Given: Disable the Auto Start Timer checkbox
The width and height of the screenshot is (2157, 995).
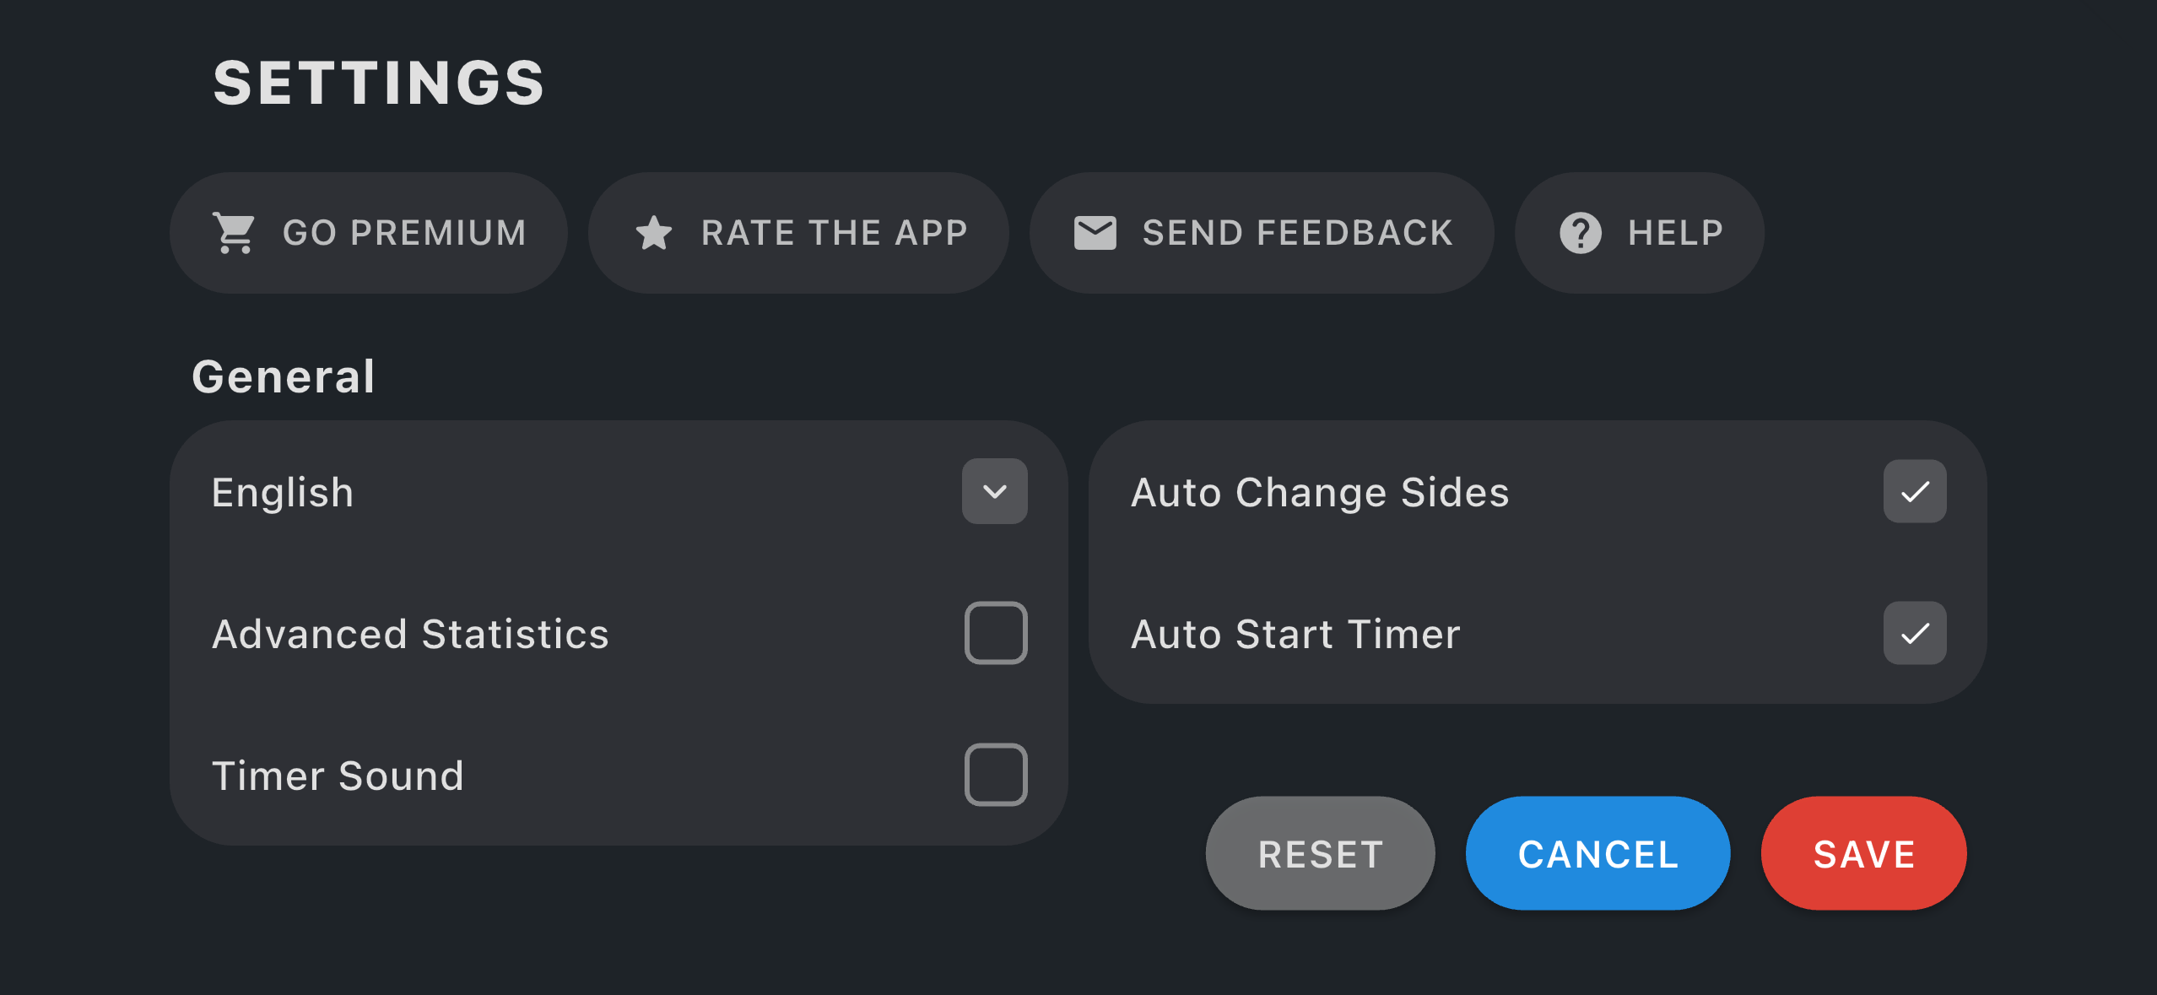Looking at the screenshot, I should click(1914, 633).
